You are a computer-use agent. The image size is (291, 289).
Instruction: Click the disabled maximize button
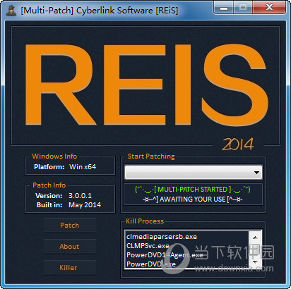243,8
